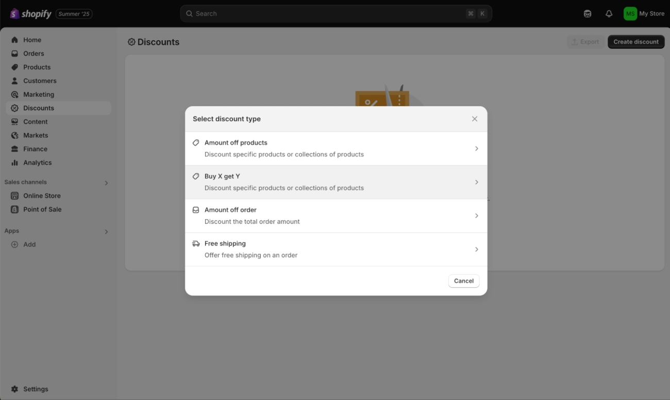Choose the Free shipping discount option

tap(336, 249)
